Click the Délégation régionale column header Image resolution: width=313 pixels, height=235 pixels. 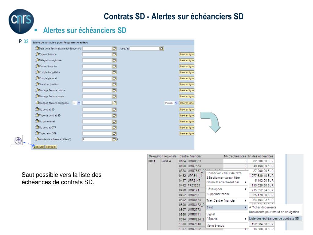tap(163, 156)
